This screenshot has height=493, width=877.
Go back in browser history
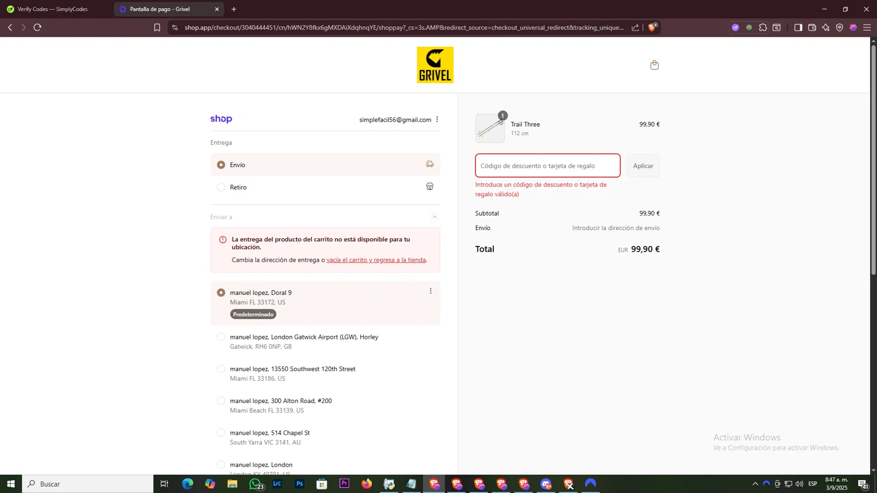click(x=10, y=27)
